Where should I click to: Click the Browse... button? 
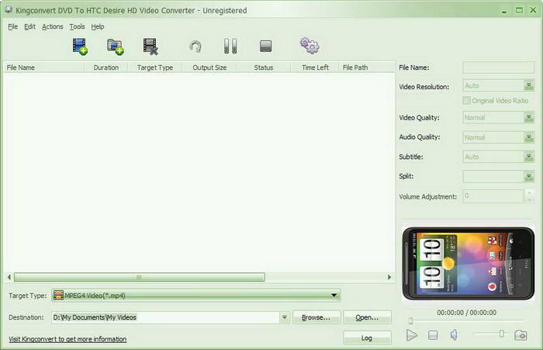(316, 317)
